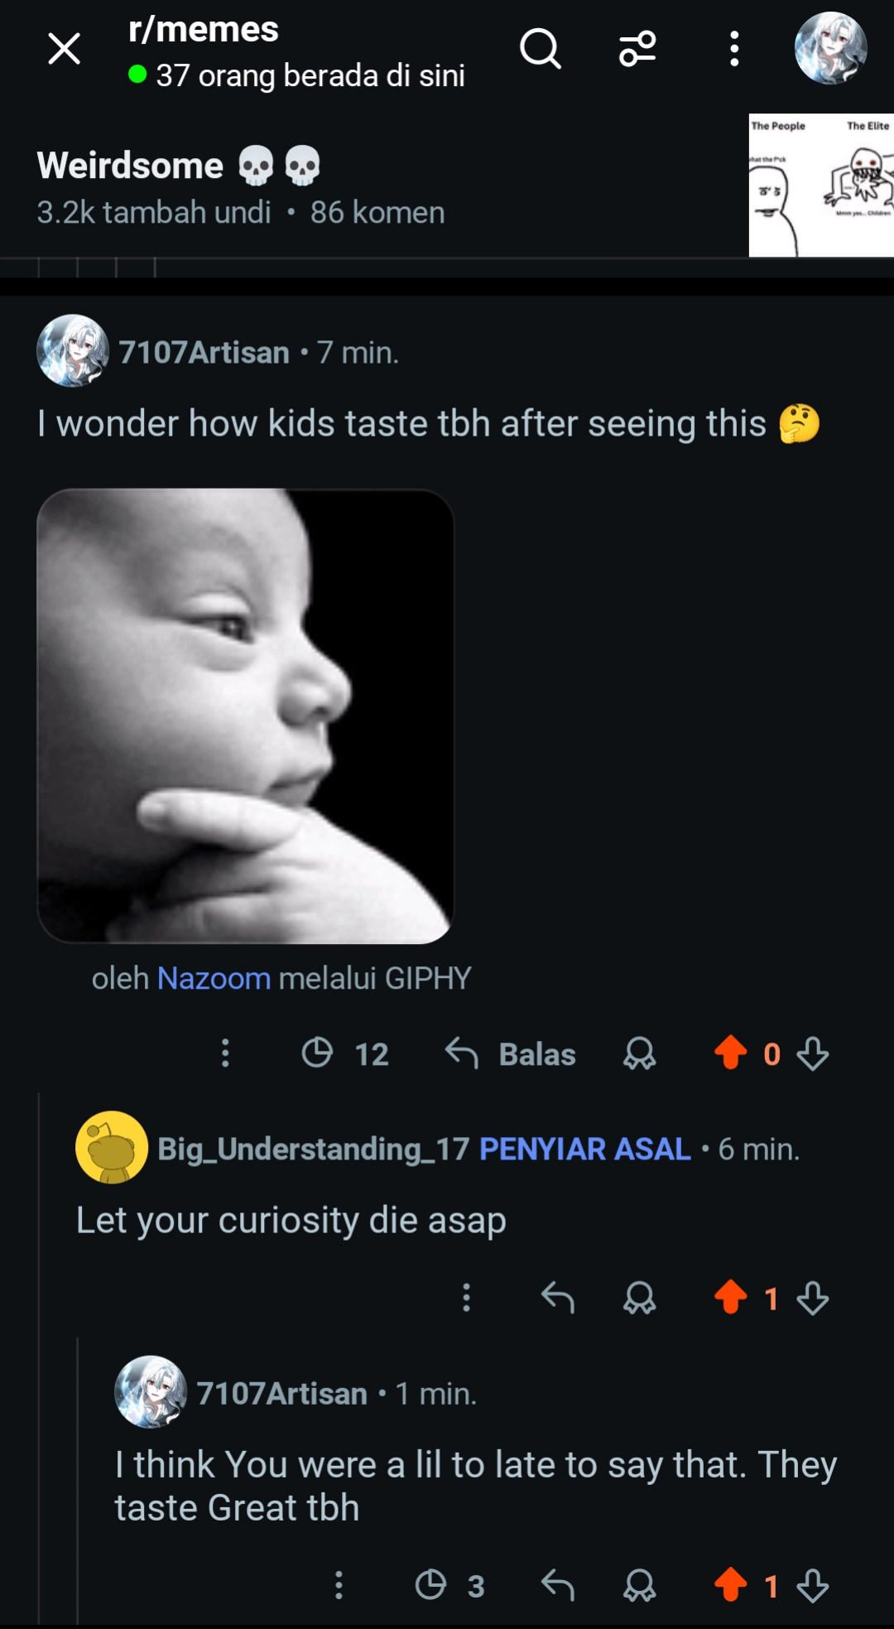The height and width of the screenshot is (1629, 894).
Task: Award the "Let your curiosity die" comment
Action: pyautogui.click(x=639, y=1298)
